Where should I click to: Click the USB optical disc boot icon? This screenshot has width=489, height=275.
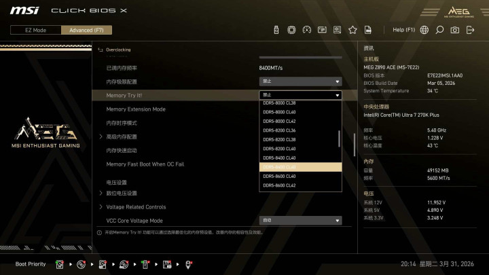(x=124, y=264)
